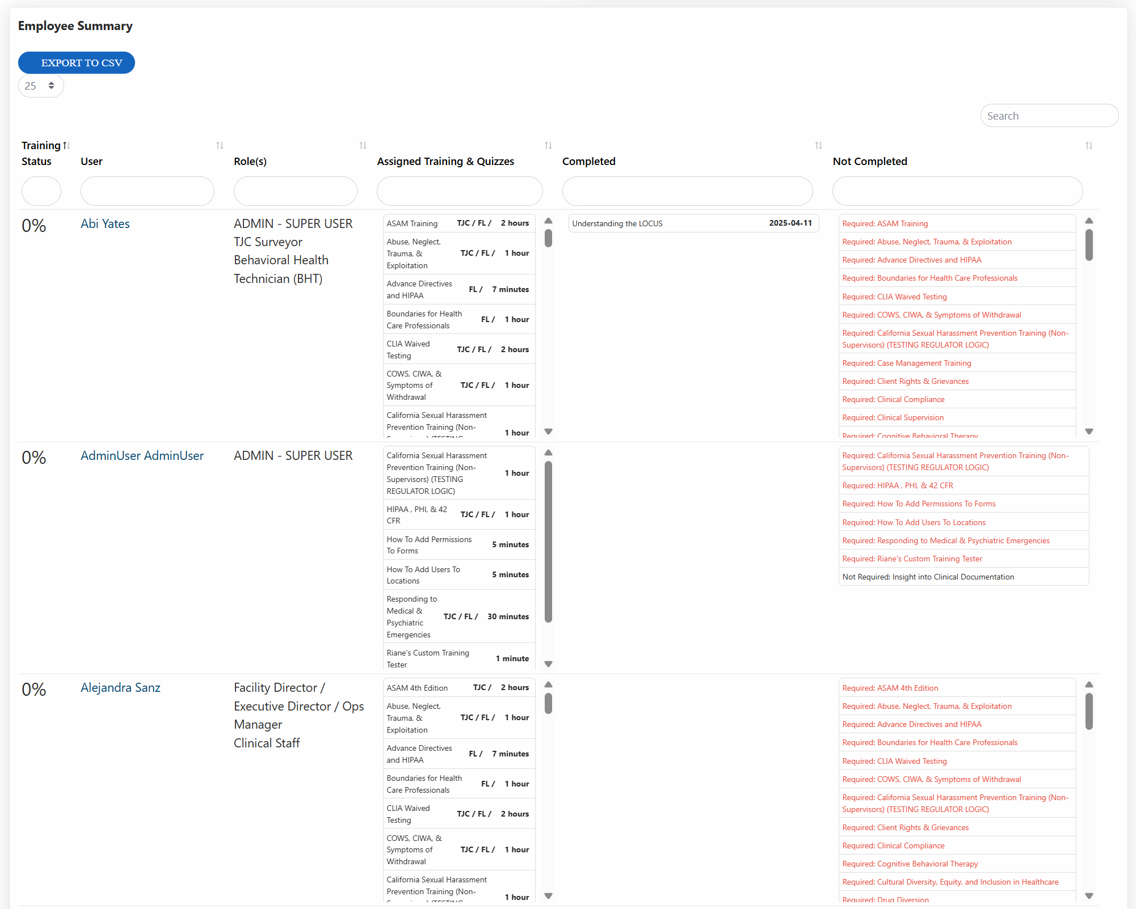This screenshot has width=1136, height=909.
Task: Click AdminUser assigned training scrollbar thumb
Action: pyautogui.click(x=548, y=542)
